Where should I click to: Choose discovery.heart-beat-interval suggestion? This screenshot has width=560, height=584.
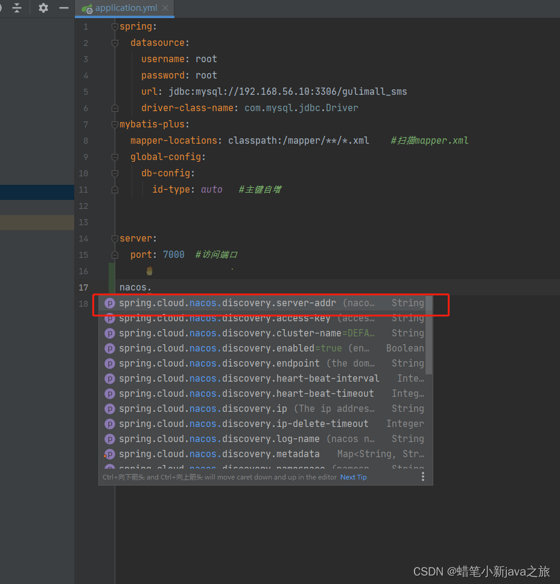pyautogui.click(x=262, y=379)
